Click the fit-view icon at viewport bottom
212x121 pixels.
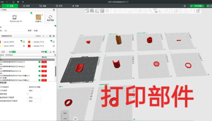coord(75,119)
